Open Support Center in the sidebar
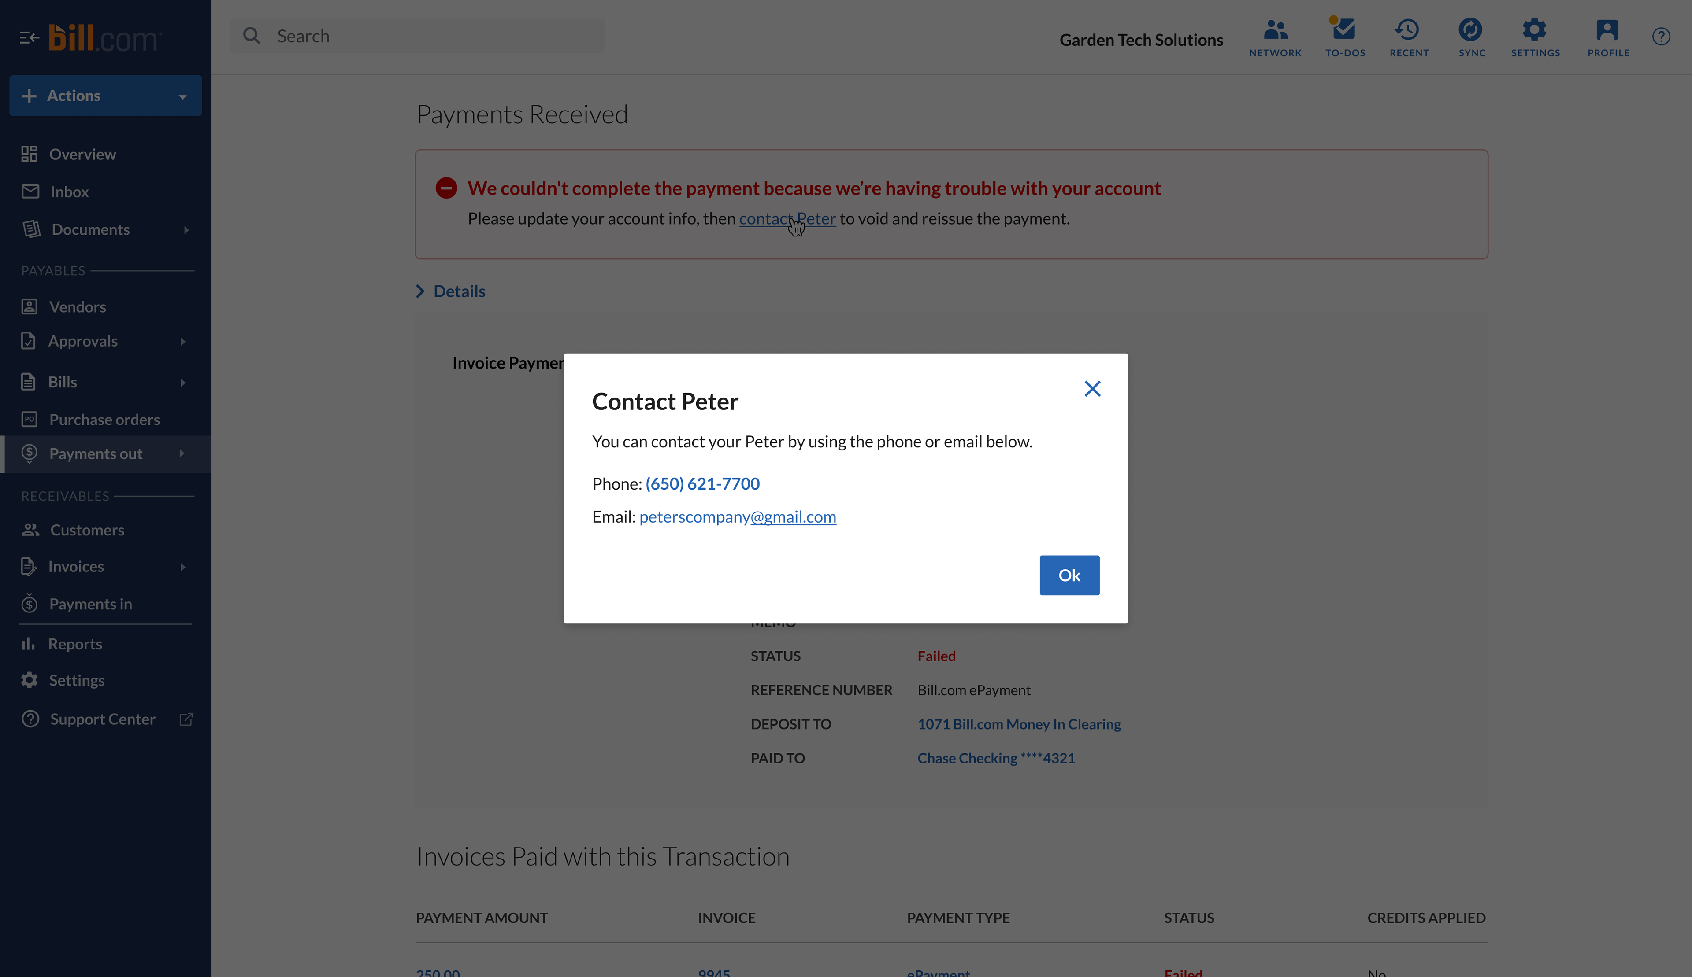The width and height of the screenshot is (1692, 977). (102, 719)
